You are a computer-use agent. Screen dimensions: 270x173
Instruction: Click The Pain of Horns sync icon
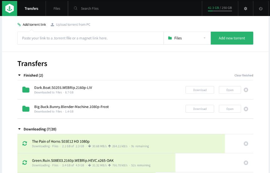24,143
